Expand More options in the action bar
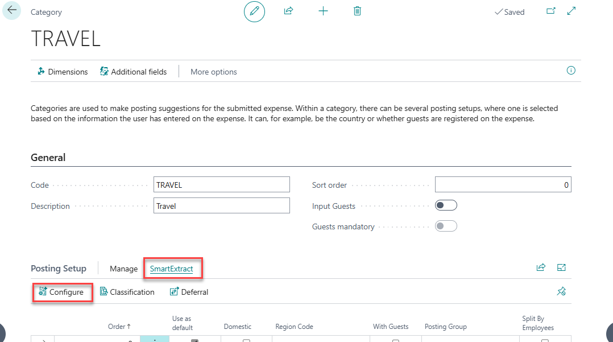 coord(213,72)
